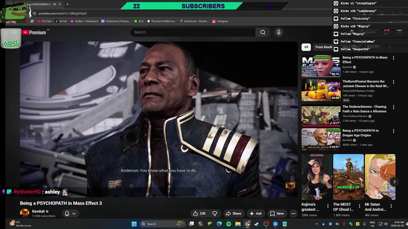Screen dimensions: 408x229
Task: Open the VoxBot – Dashboard bookmark
Action: click(84, 21)
